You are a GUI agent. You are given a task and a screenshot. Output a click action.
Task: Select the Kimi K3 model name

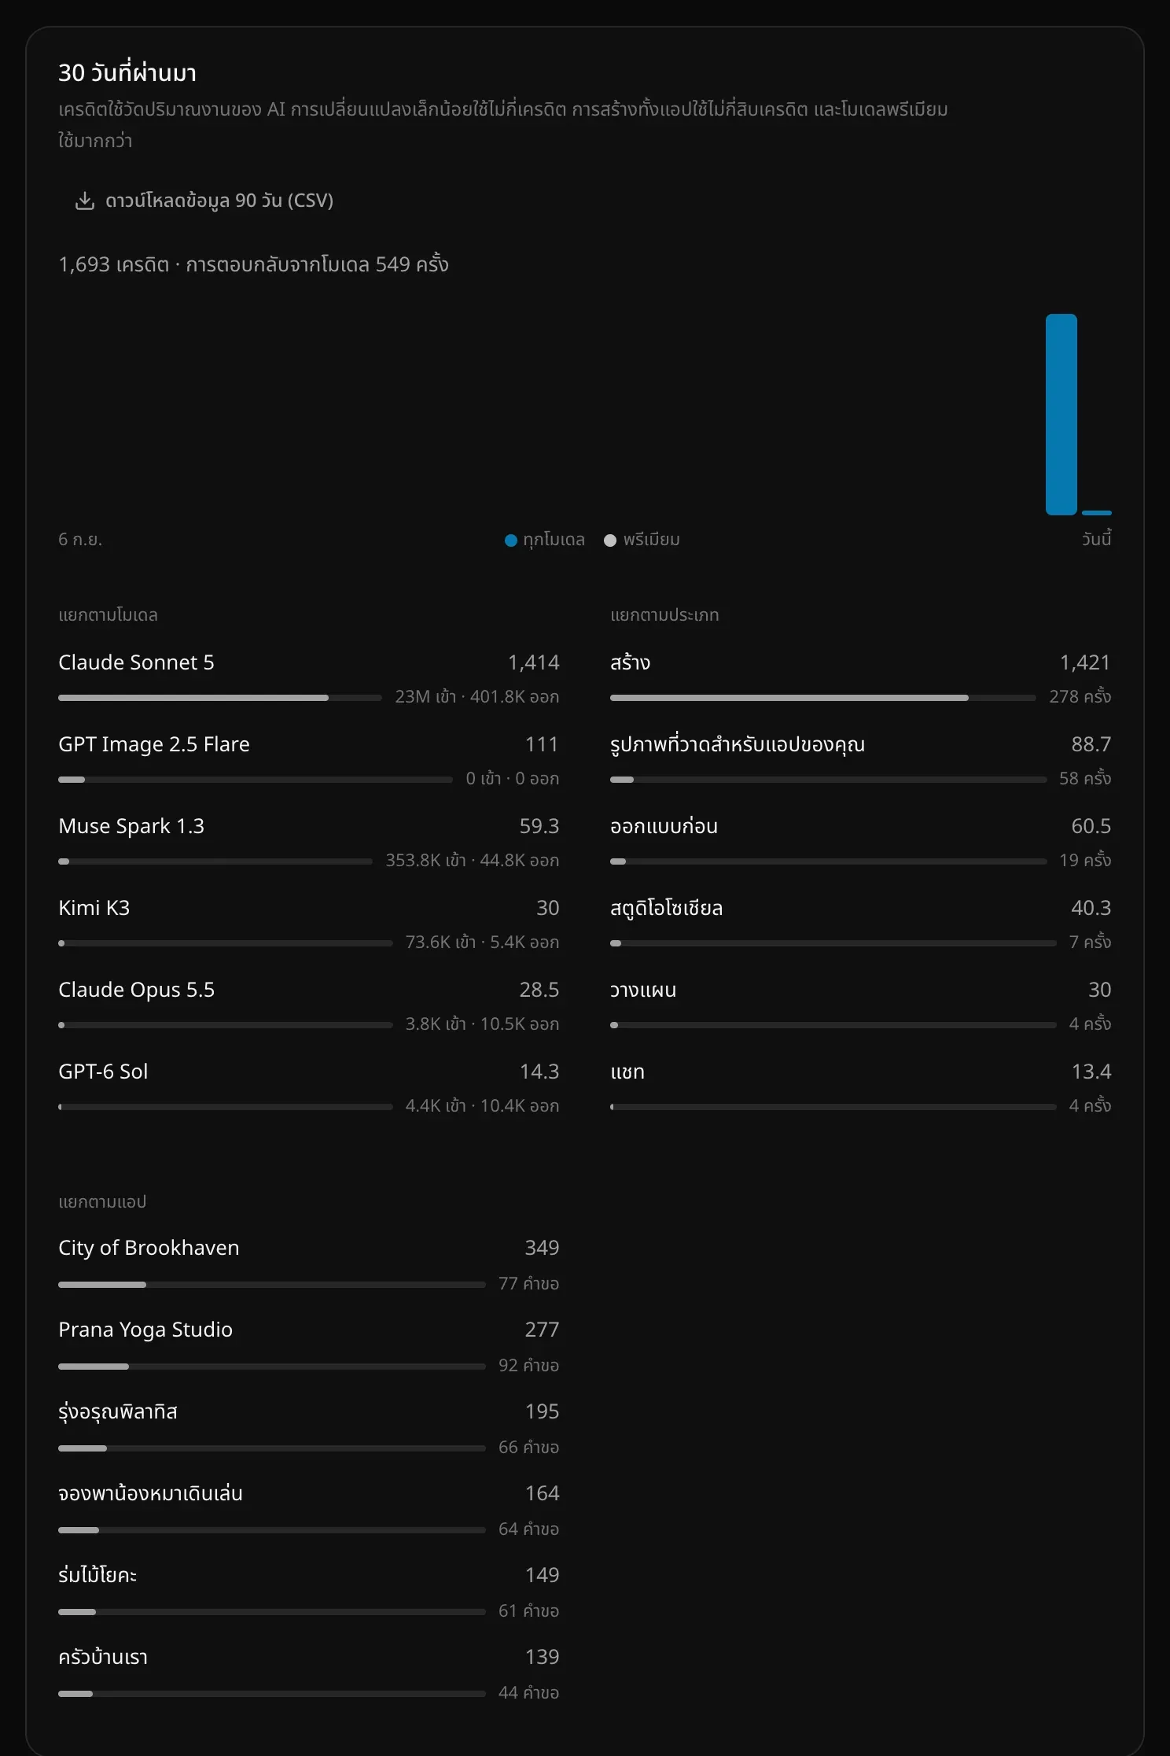94,908
